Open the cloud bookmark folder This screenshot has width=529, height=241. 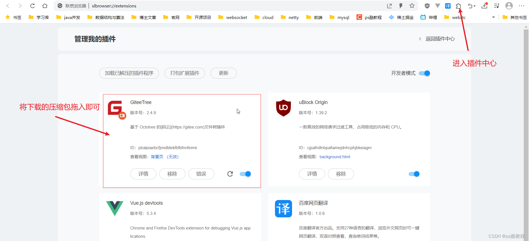(264, 17)
